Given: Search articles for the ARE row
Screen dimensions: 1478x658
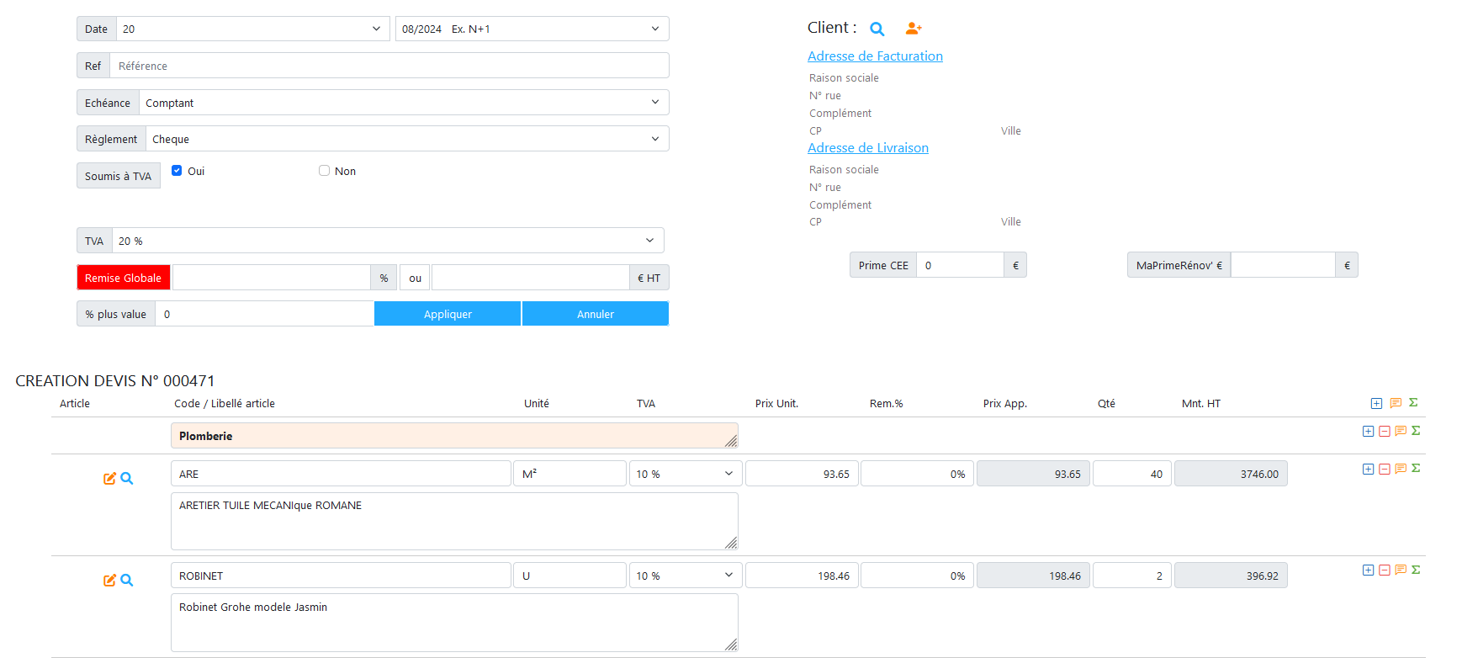Looking at the screenshot, I should click(x=126, y=478).
